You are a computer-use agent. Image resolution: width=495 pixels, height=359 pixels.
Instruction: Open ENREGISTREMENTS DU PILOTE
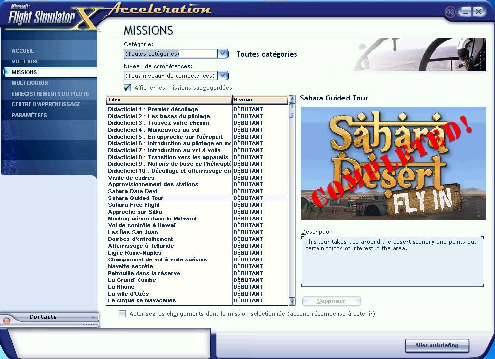50,94
